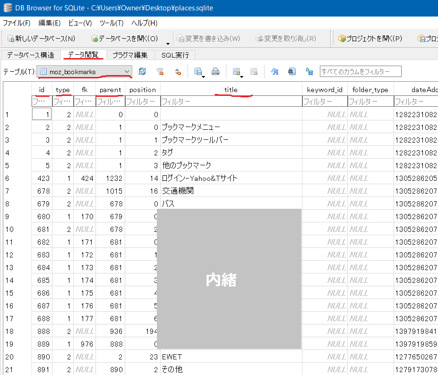Switch to SQL実行 tab
The width and height of the screenshot is (438, 375).
pyautogui.click(x=175, y=55)
